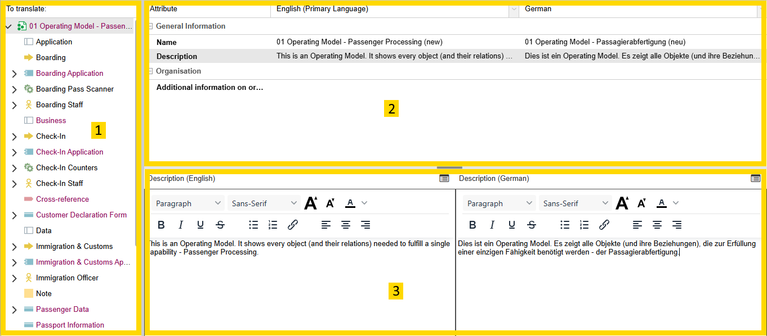Toggle right alignment in the German description
The height and width of the screenshot is (336, 767).
677,224
